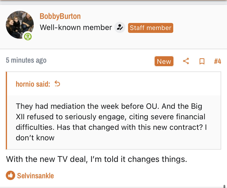Click the orange left border of the quote block

(7, 110)
